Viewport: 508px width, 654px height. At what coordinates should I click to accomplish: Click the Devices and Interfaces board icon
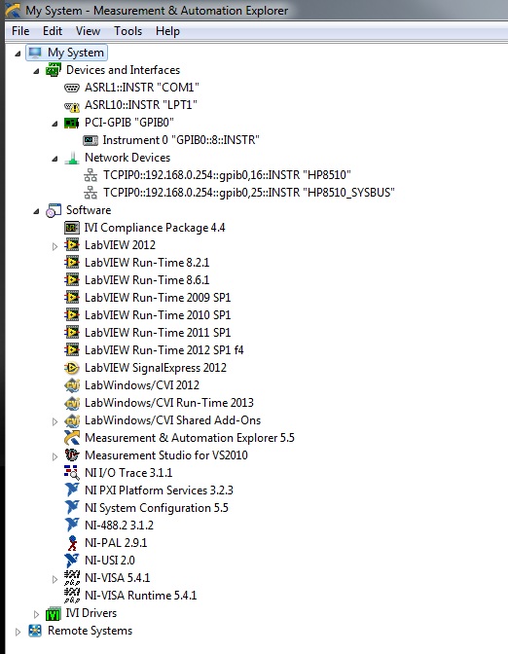[x=54, y=70]
